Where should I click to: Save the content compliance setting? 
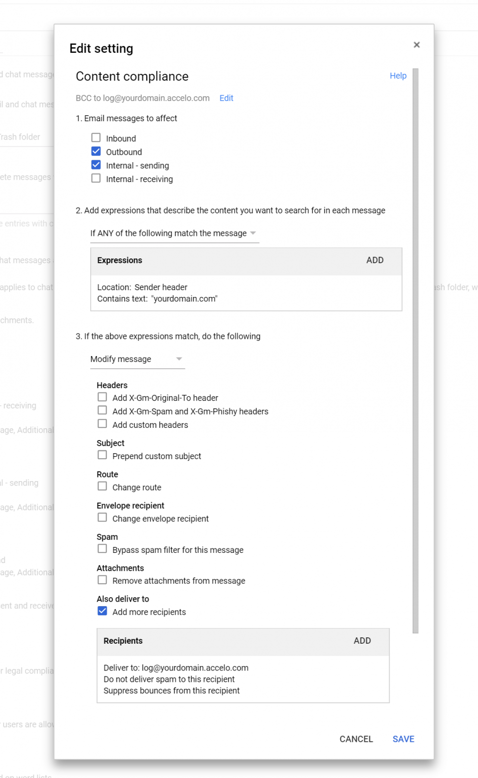pos(403,739)
